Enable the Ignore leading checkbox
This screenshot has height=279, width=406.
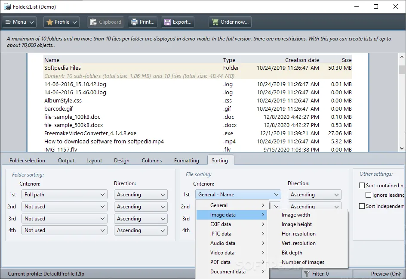click(x=368, y=195)
